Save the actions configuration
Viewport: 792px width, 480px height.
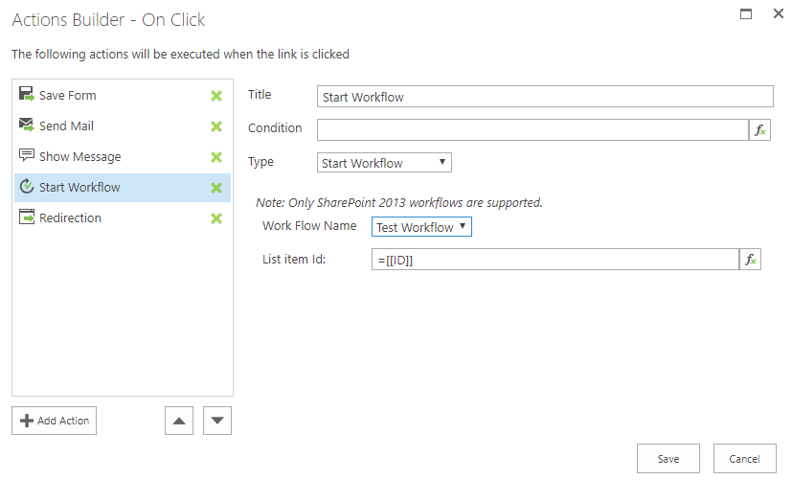pyautogui.click(x=668, y=459)
